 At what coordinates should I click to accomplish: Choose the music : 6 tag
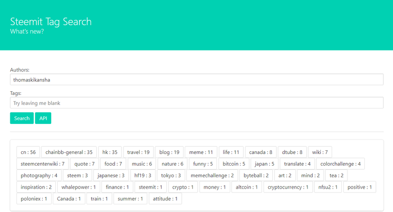pos(142,164)
